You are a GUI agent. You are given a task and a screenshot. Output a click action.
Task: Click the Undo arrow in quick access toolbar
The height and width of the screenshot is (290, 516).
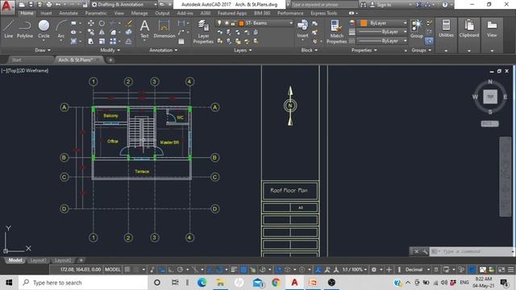click(x=58, y=5)
